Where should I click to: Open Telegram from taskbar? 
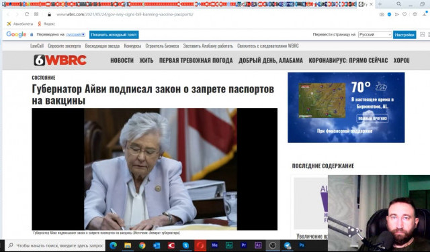click(288, 245)
